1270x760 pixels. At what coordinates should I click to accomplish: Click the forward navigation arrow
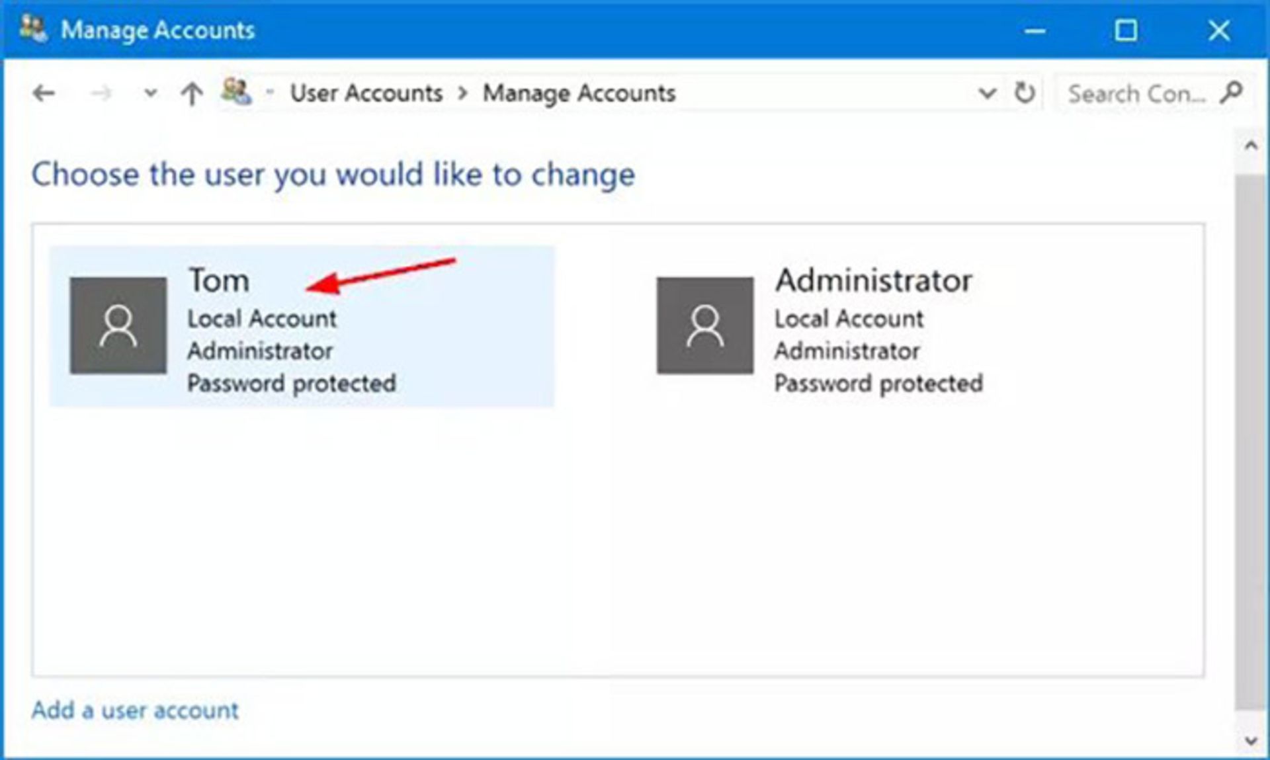tap(101, 93)
